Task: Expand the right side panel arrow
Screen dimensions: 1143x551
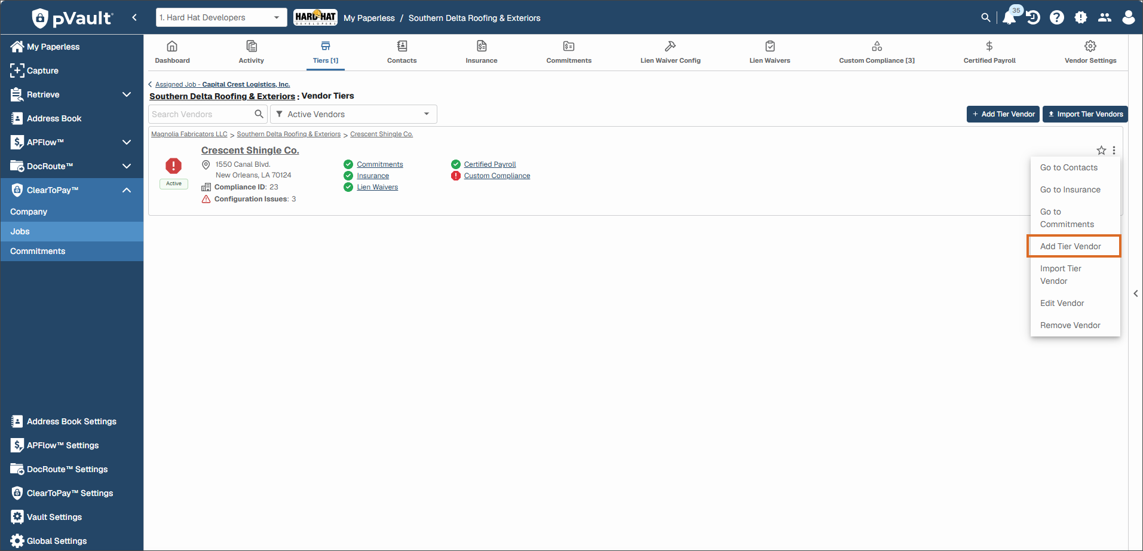Action: (1136, 293)
